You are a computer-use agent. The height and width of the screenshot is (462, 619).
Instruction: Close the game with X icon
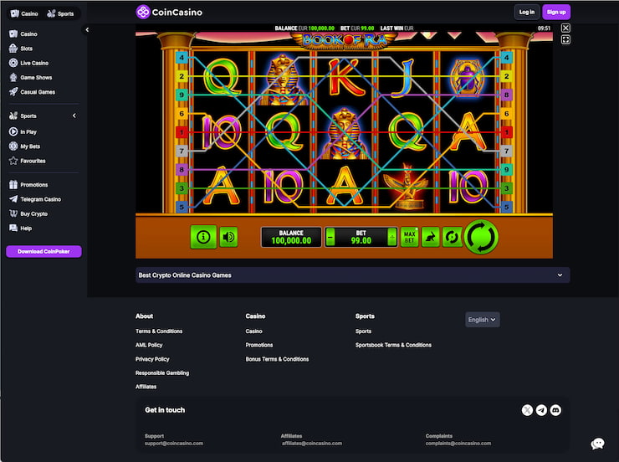click(x=565, y=28)
